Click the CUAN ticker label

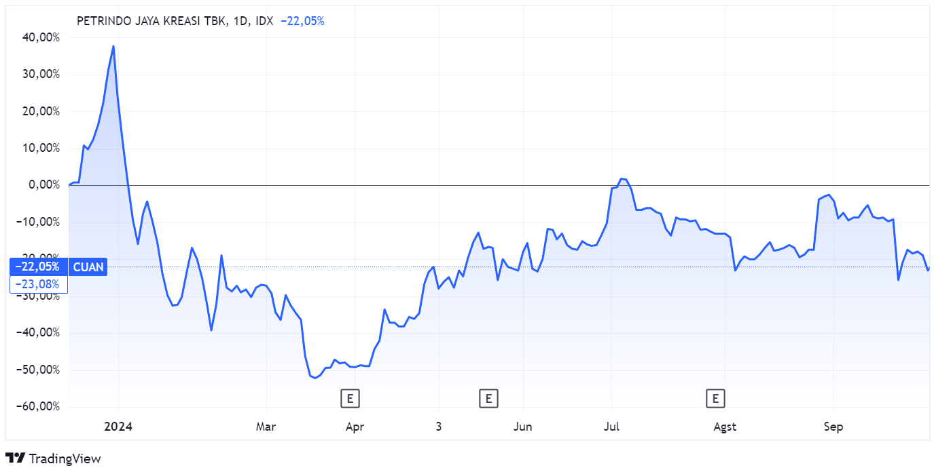pos(88,267)
